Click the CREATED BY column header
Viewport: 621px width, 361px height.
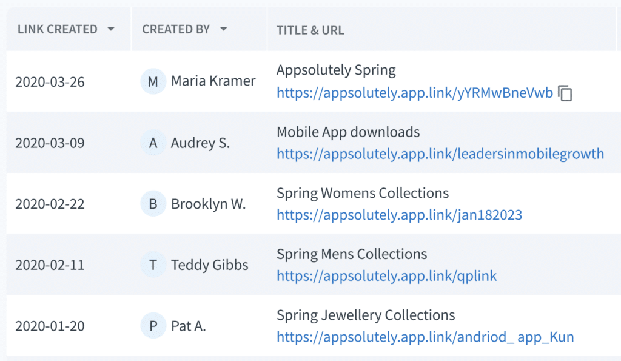(176, 29)
